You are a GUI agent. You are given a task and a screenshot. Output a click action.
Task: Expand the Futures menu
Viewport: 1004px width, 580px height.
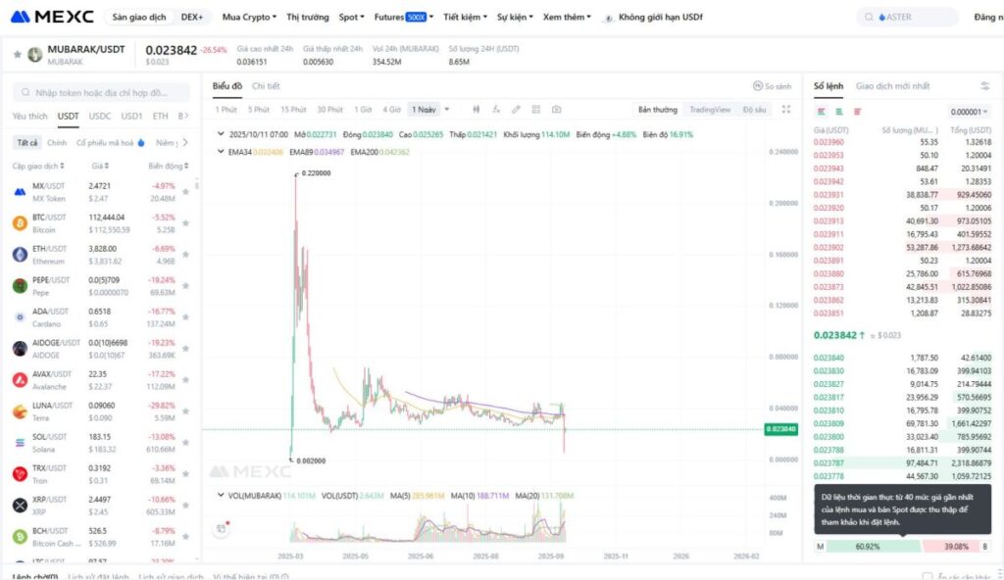(x=403, y=18)
